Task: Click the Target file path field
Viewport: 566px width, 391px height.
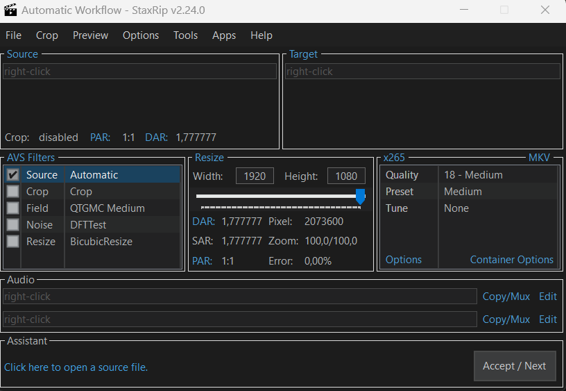Action: click(x=422, y=72)
